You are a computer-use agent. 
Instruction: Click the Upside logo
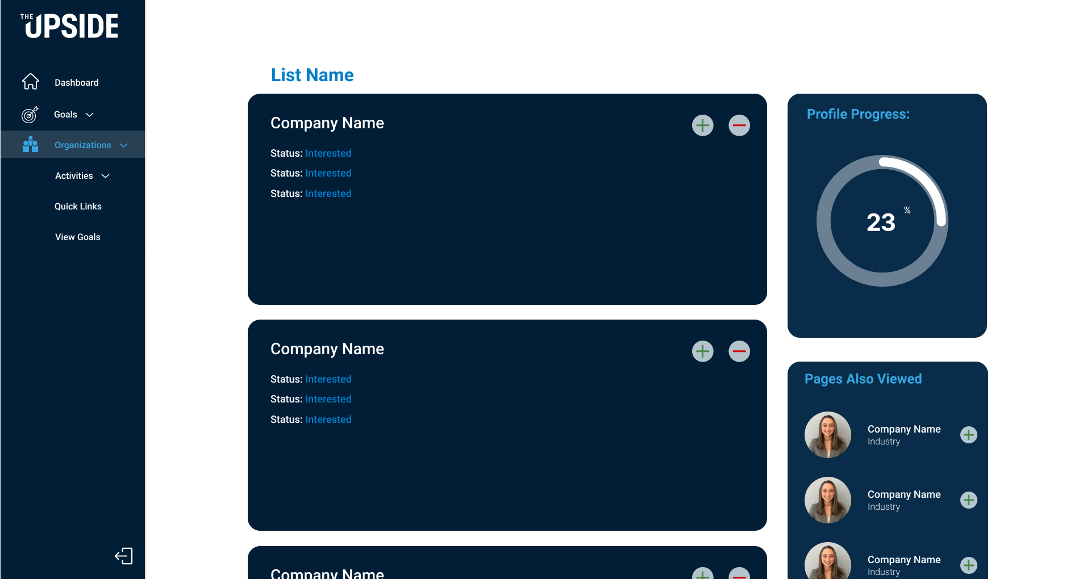pyautogui.click(x=69, y=26)
